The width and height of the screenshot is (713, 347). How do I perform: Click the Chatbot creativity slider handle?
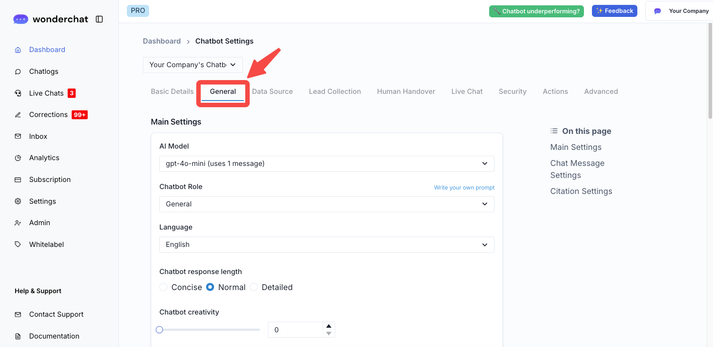tap(159, 330)
